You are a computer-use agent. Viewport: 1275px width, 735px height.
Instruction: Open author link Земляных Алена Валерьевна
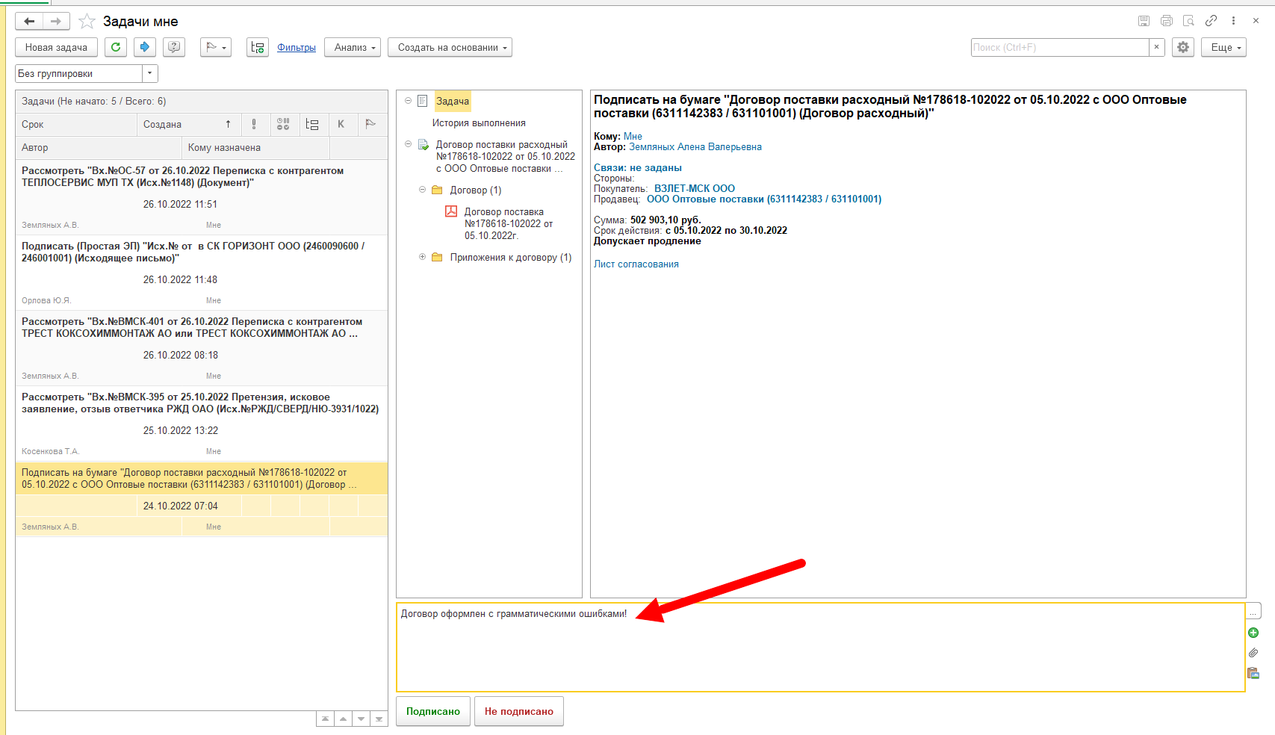point(695,147)
